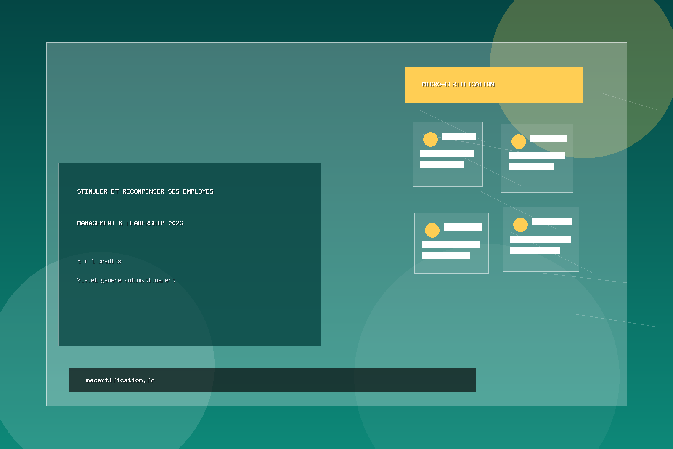Select the bottom white bar in the lower-right card
This screenshot has height=449, width=673.
[535, 250]
